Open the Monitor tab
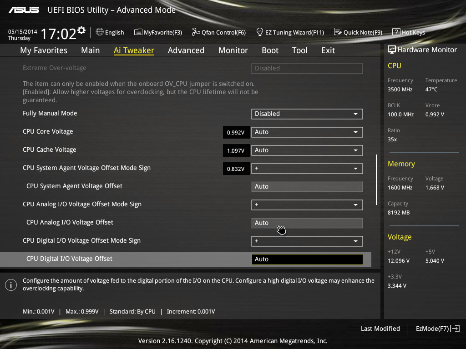This screenshot has height=349, width=466. (x=233, y=50)
